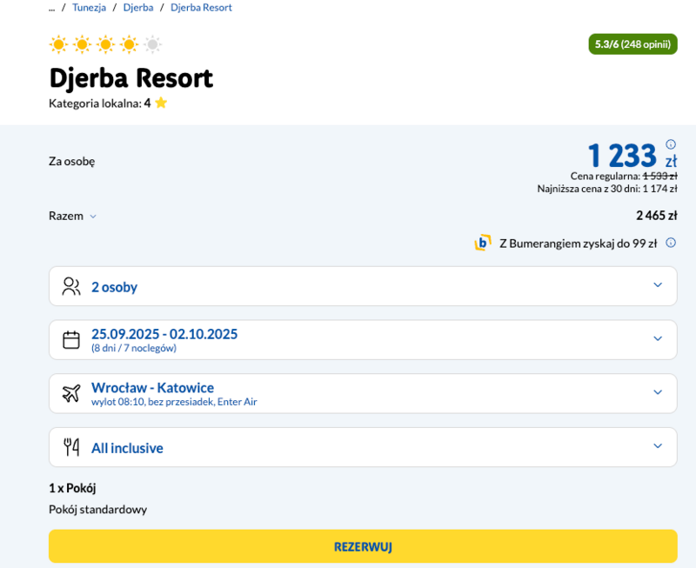The height and width of the screenshot is (568, 696).
Task: Open the 2 osoby guests dropdown
Action: [363, 286]
